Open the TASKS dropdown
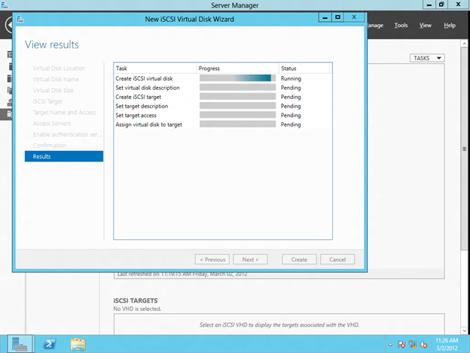This screenshot has height=353, width=470. (x=427, y=58)
